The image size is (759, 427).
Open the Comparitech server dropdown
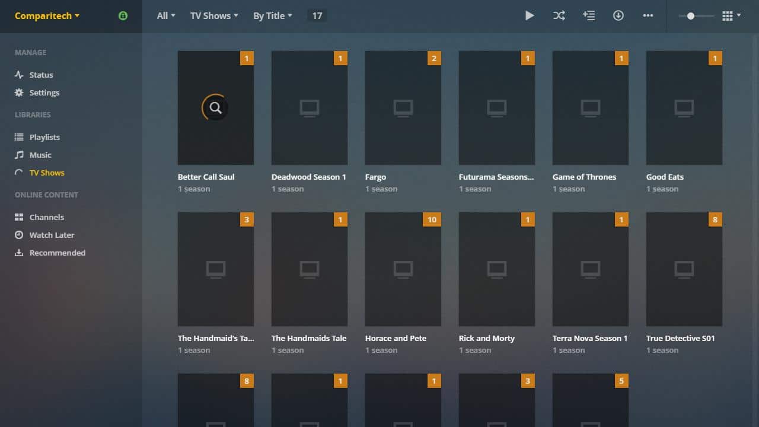46,15
